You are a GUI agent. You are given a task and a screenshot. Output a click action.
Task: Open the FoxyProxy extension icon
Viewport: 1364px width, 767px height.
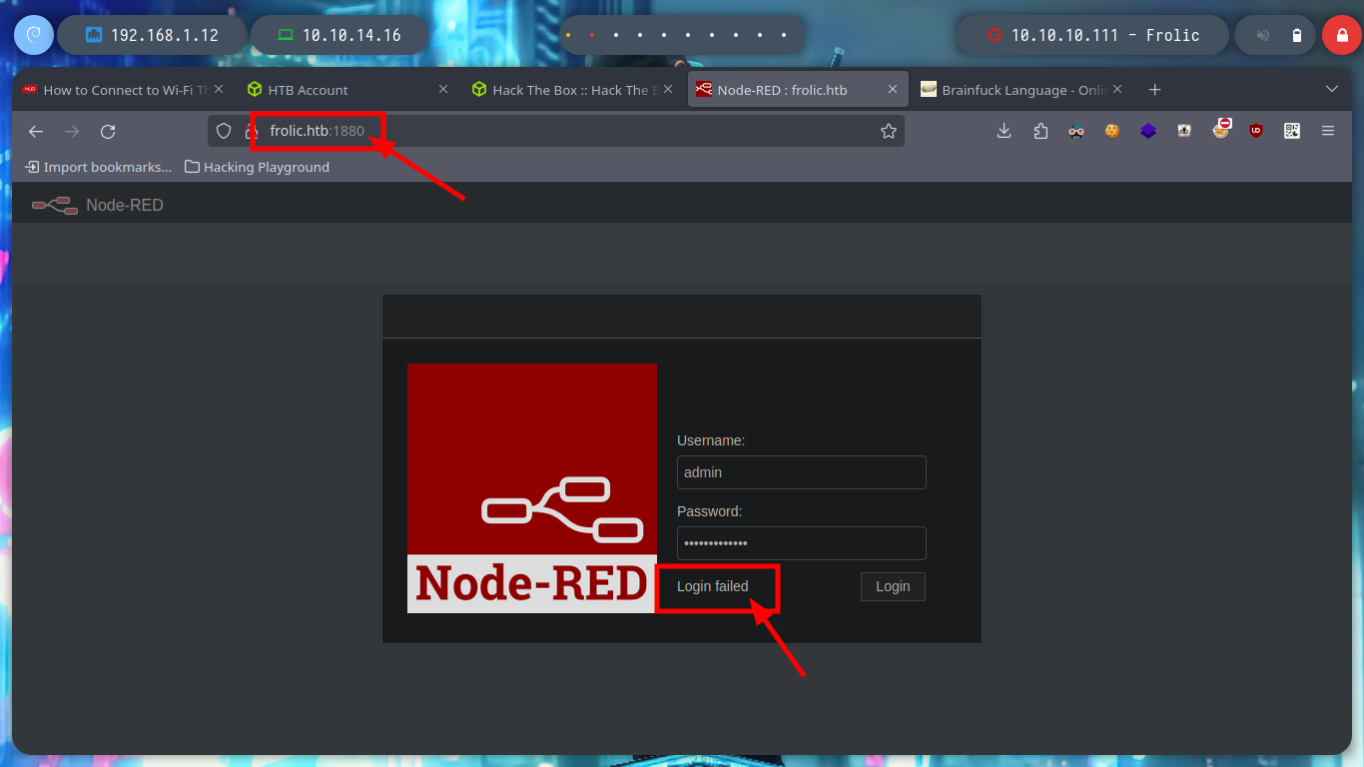[1220, 129]
